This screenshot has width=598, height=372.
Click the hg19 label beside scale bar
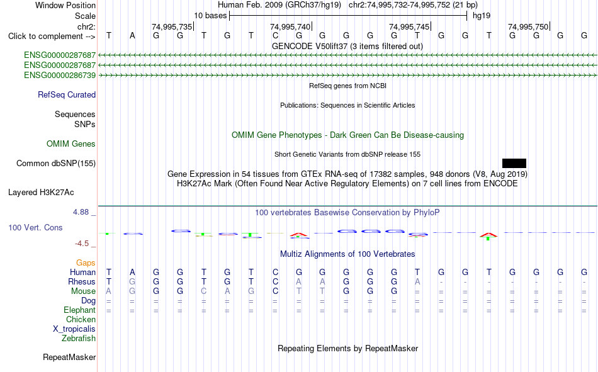[x=482, y=16]
